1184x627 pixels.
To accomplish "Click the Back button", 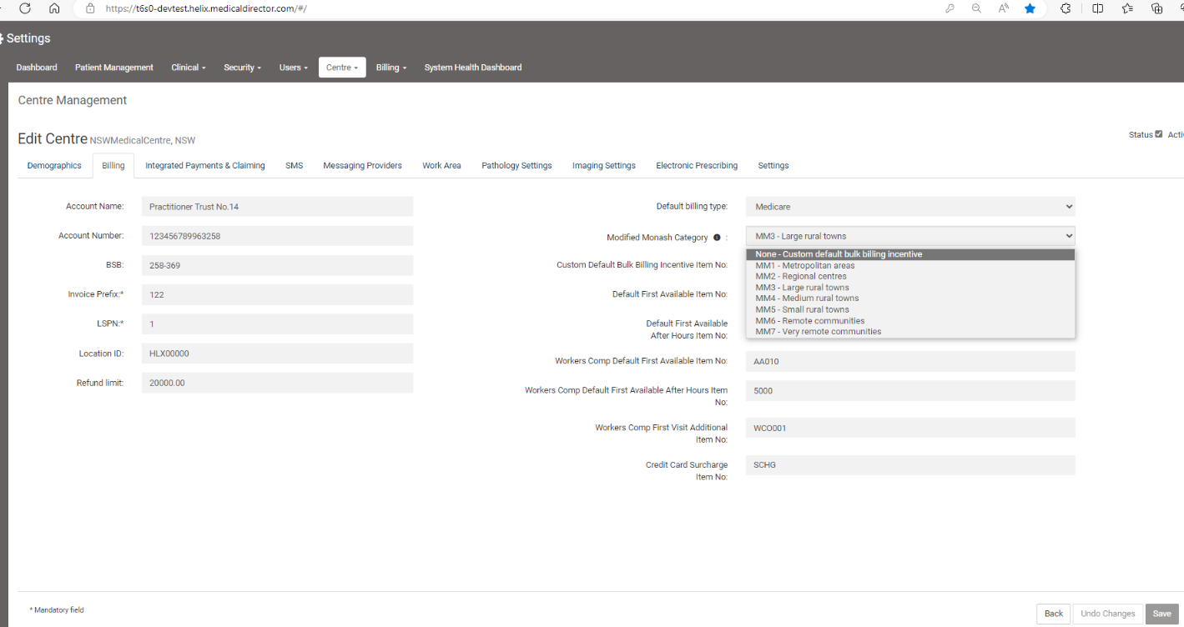I will pyautogui.click(x=1054, y=614).
